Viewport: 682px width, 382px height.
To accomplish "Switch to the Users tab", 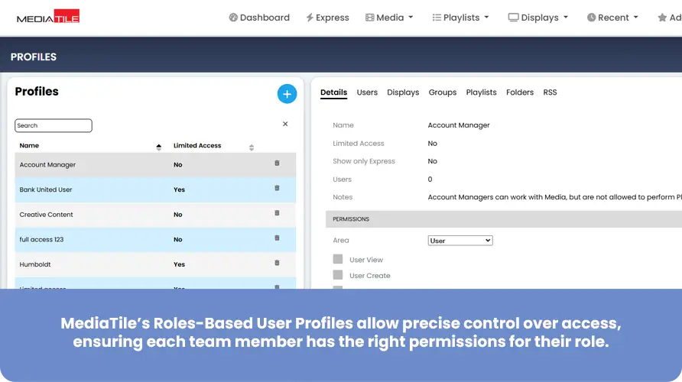I will (x=367, y=92).
